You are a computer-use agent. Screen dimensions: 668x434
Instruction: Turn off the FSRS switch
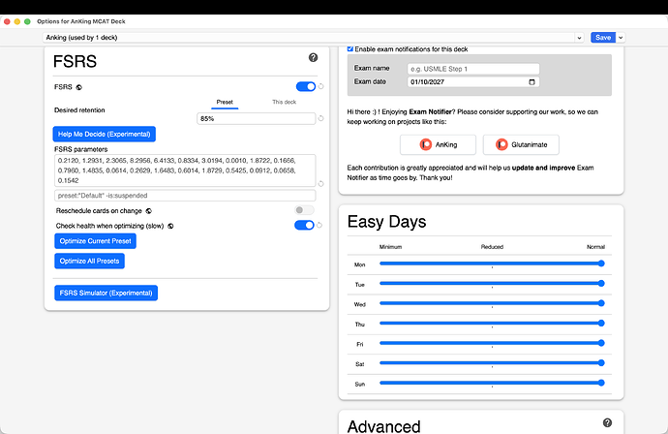[x=306, y=86]
